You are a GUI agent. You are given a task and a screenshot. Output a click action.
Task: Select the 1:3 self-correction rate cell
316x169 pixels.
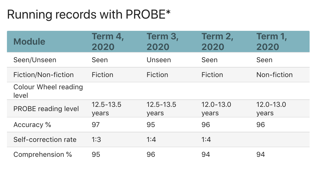tap(96, 140)
